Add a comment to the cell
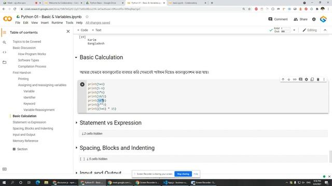Image resolution: width=332 pixels, height=186 pixels. pos(300,80)
